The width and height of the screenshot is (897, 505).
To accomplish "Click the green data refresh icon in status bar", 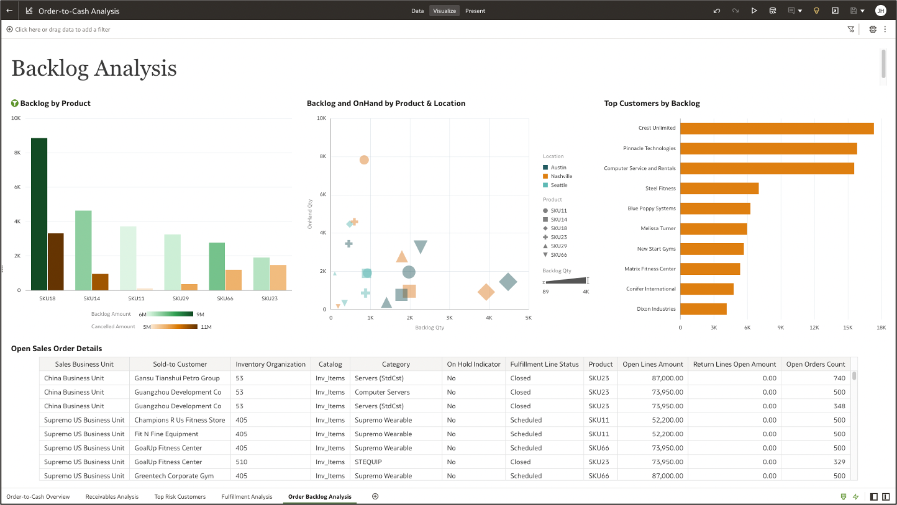I will click(844, 496).
